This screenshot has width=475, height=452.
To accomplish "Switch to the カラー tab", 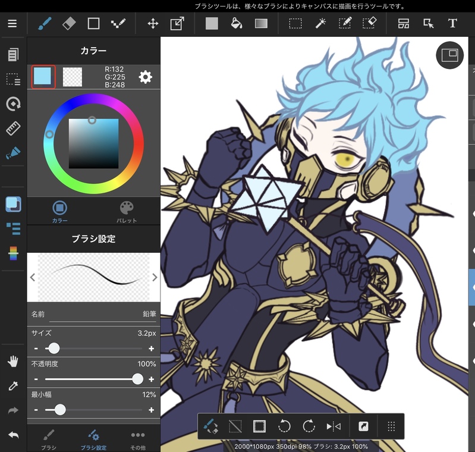I will (60, 212).
